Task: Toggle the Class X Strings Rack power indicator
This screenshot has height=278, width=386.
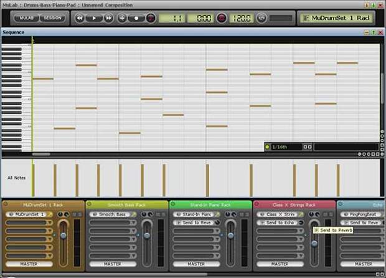Action: tap(257, 204)
